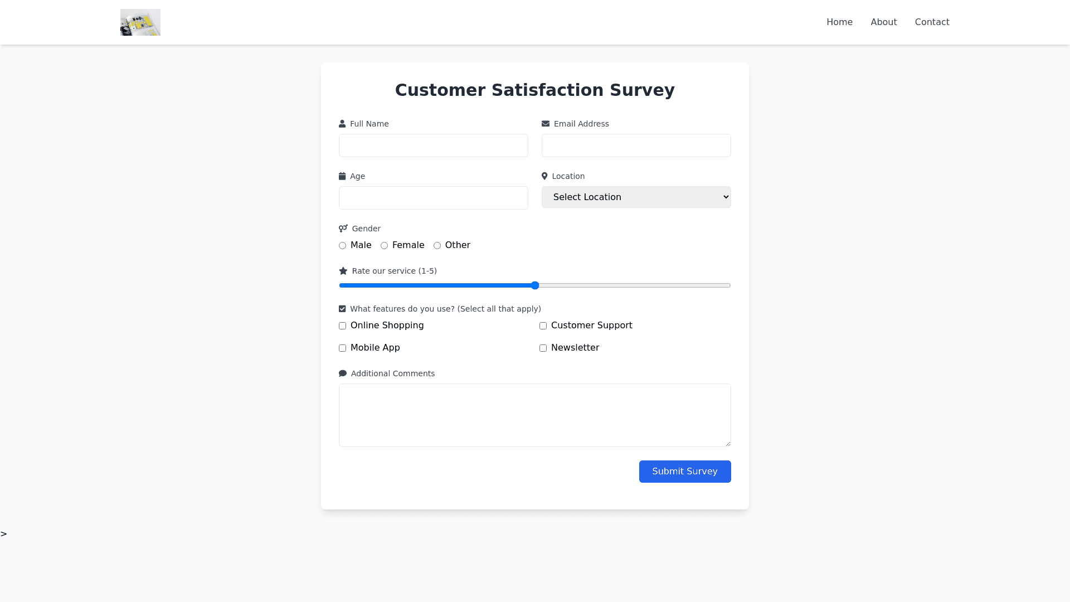The height and width of the screenshot is (602, 1070).
Task: Open the Select Location dropdown
Action: pos(636,197)
